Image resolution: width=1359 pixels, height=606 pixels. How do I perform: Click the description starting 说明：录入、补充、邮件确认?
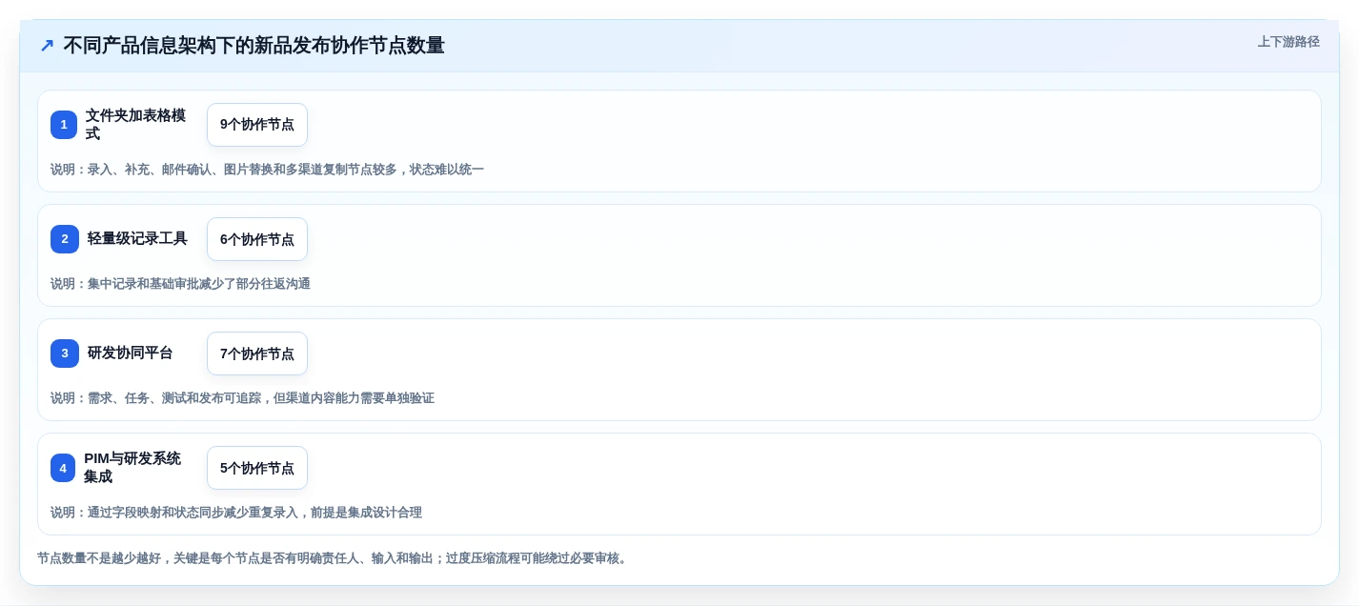[x=267, y=170]
